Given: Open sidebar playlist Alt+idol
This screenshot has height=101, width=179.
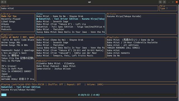Looking at the screenshot, I should click(x=6, y=77).
